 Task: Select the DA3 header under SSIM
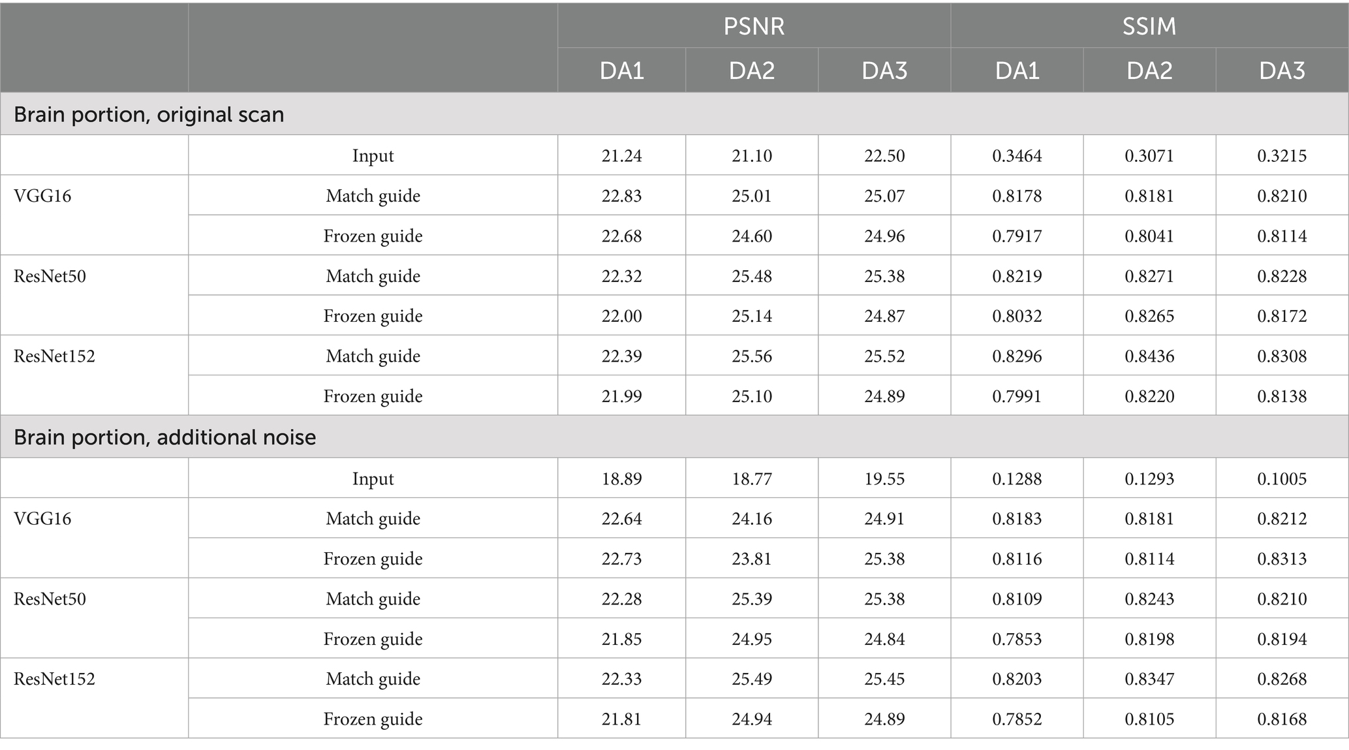1282,70
